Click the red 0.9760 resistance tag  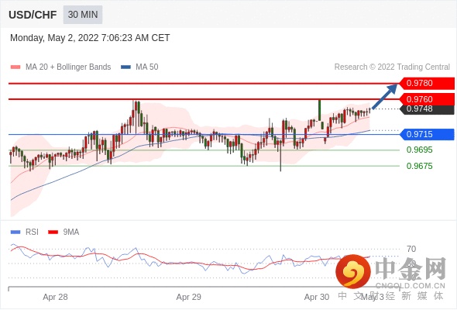pyautogui.click(x=426, y=99)
